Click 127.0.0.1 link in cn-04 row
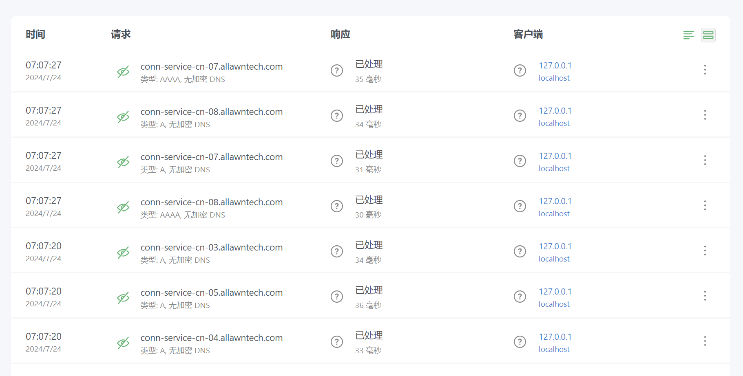The width and height of the screenshot is (743, 376). [555, 337]
